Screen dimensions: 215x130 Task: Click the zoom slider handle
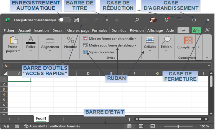(178, 126)
